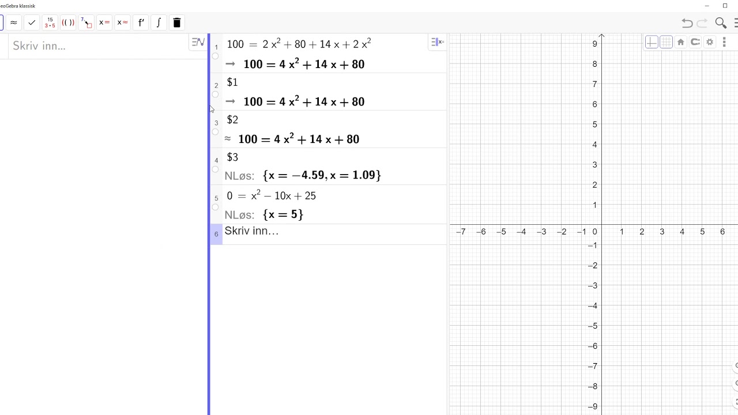Click the NLøs label in row 5
The image size is (738, 415).
[x=239, y=215]
